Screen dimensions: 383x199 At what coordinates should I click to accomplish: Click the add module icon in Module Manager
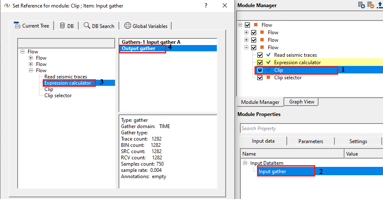362,5
